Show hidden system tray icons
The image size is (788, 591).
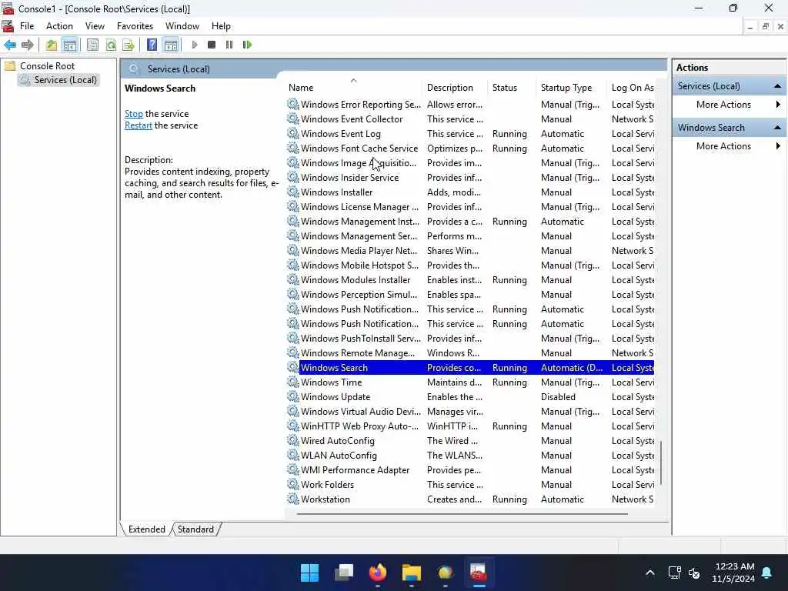(649, 573)
